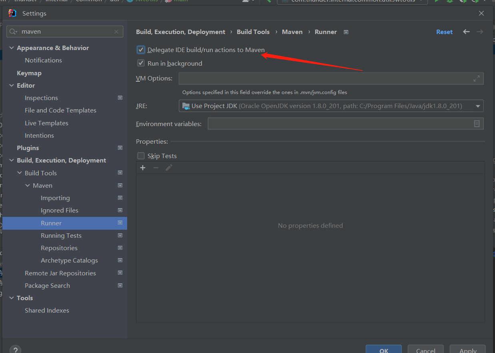Viewport: 495px width, 353px height.
Task: Click Maven breadcrumb link
Action: 292,32
